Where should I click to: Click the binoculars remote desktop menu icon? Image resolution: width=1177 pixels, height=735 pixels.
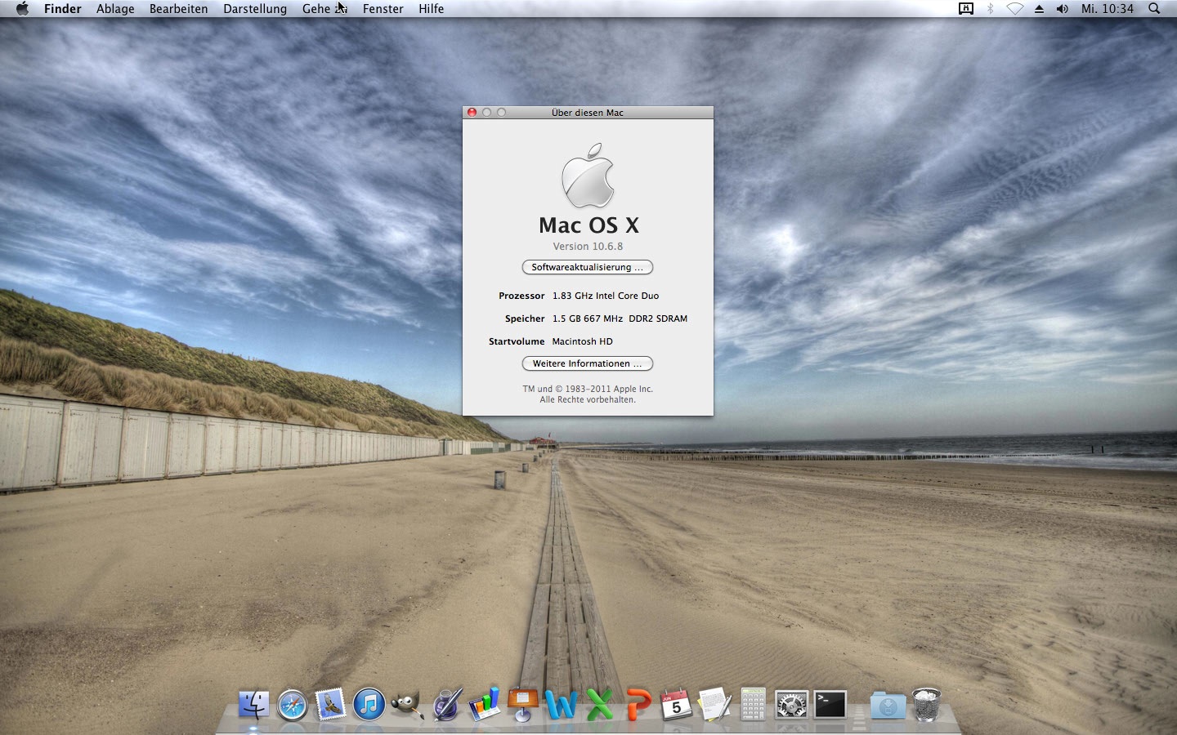[966, 9]
